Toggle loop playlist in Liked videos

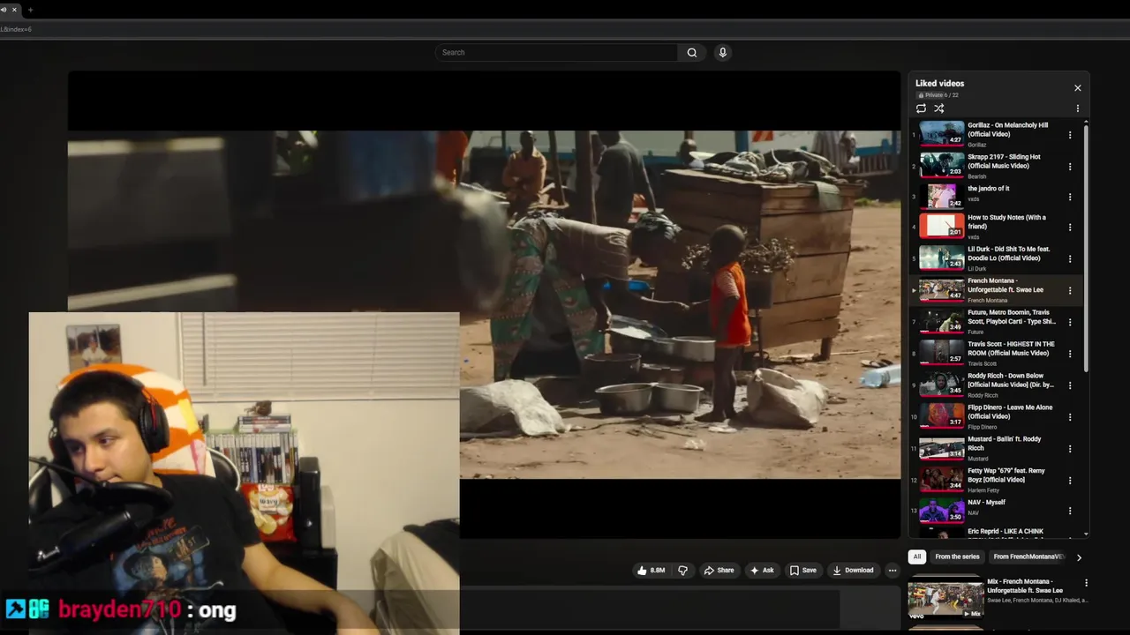[x=921, y=108]
